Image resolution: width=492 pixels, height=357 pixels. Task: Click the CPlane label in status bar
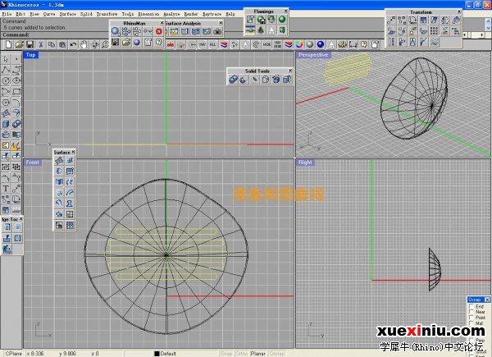coord(13,354)
